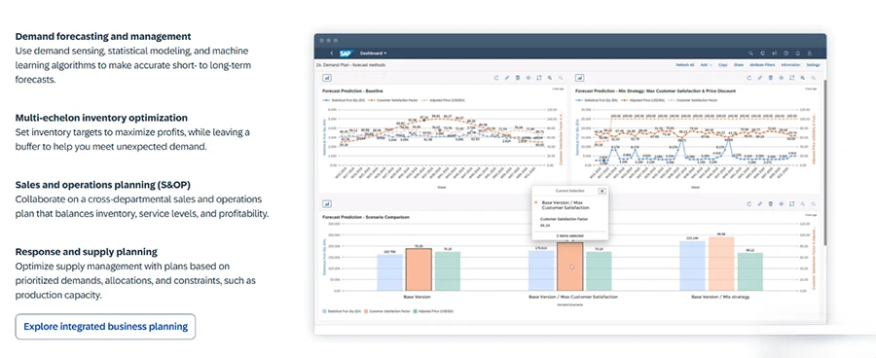Open the Dashboard dropdown in header
This screenshot has height=358, width=876.
pos(373,54)
